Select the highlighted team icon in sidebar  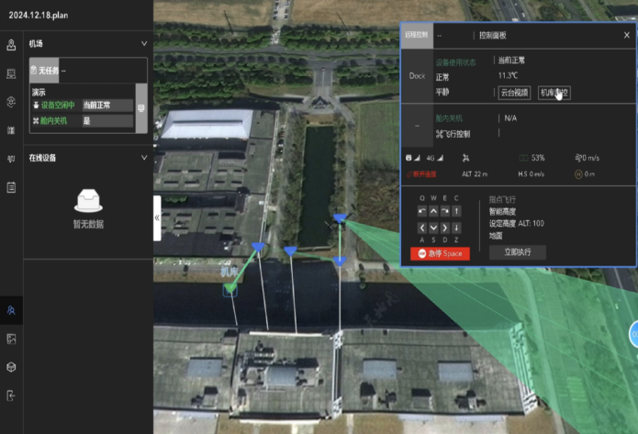pos(11,311)
